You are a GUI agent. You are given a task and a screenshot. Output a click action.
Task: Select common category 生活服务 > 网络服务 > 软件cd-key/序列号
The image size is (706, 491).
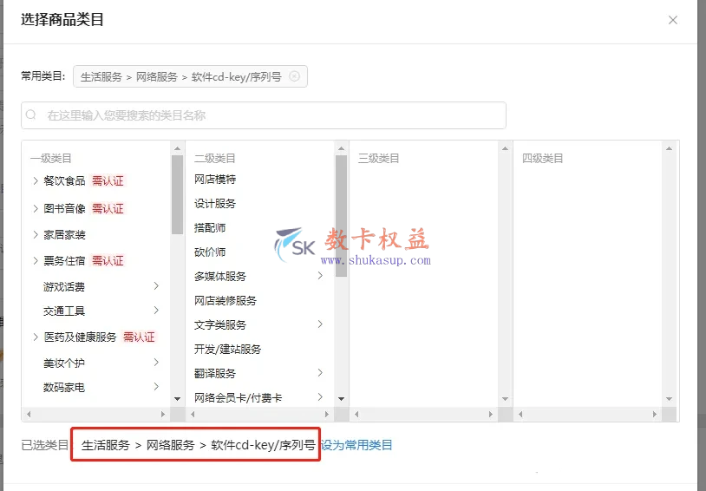(x=181, y=76)
